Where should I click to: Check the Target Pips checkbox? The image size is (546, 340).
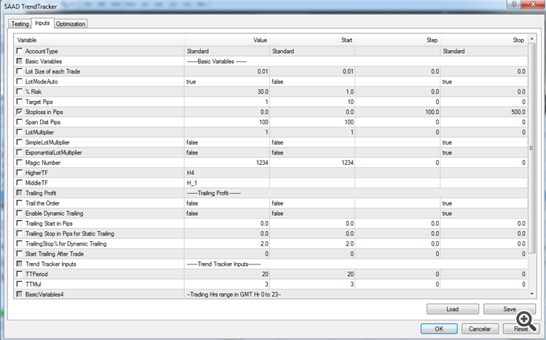point(20,102)
